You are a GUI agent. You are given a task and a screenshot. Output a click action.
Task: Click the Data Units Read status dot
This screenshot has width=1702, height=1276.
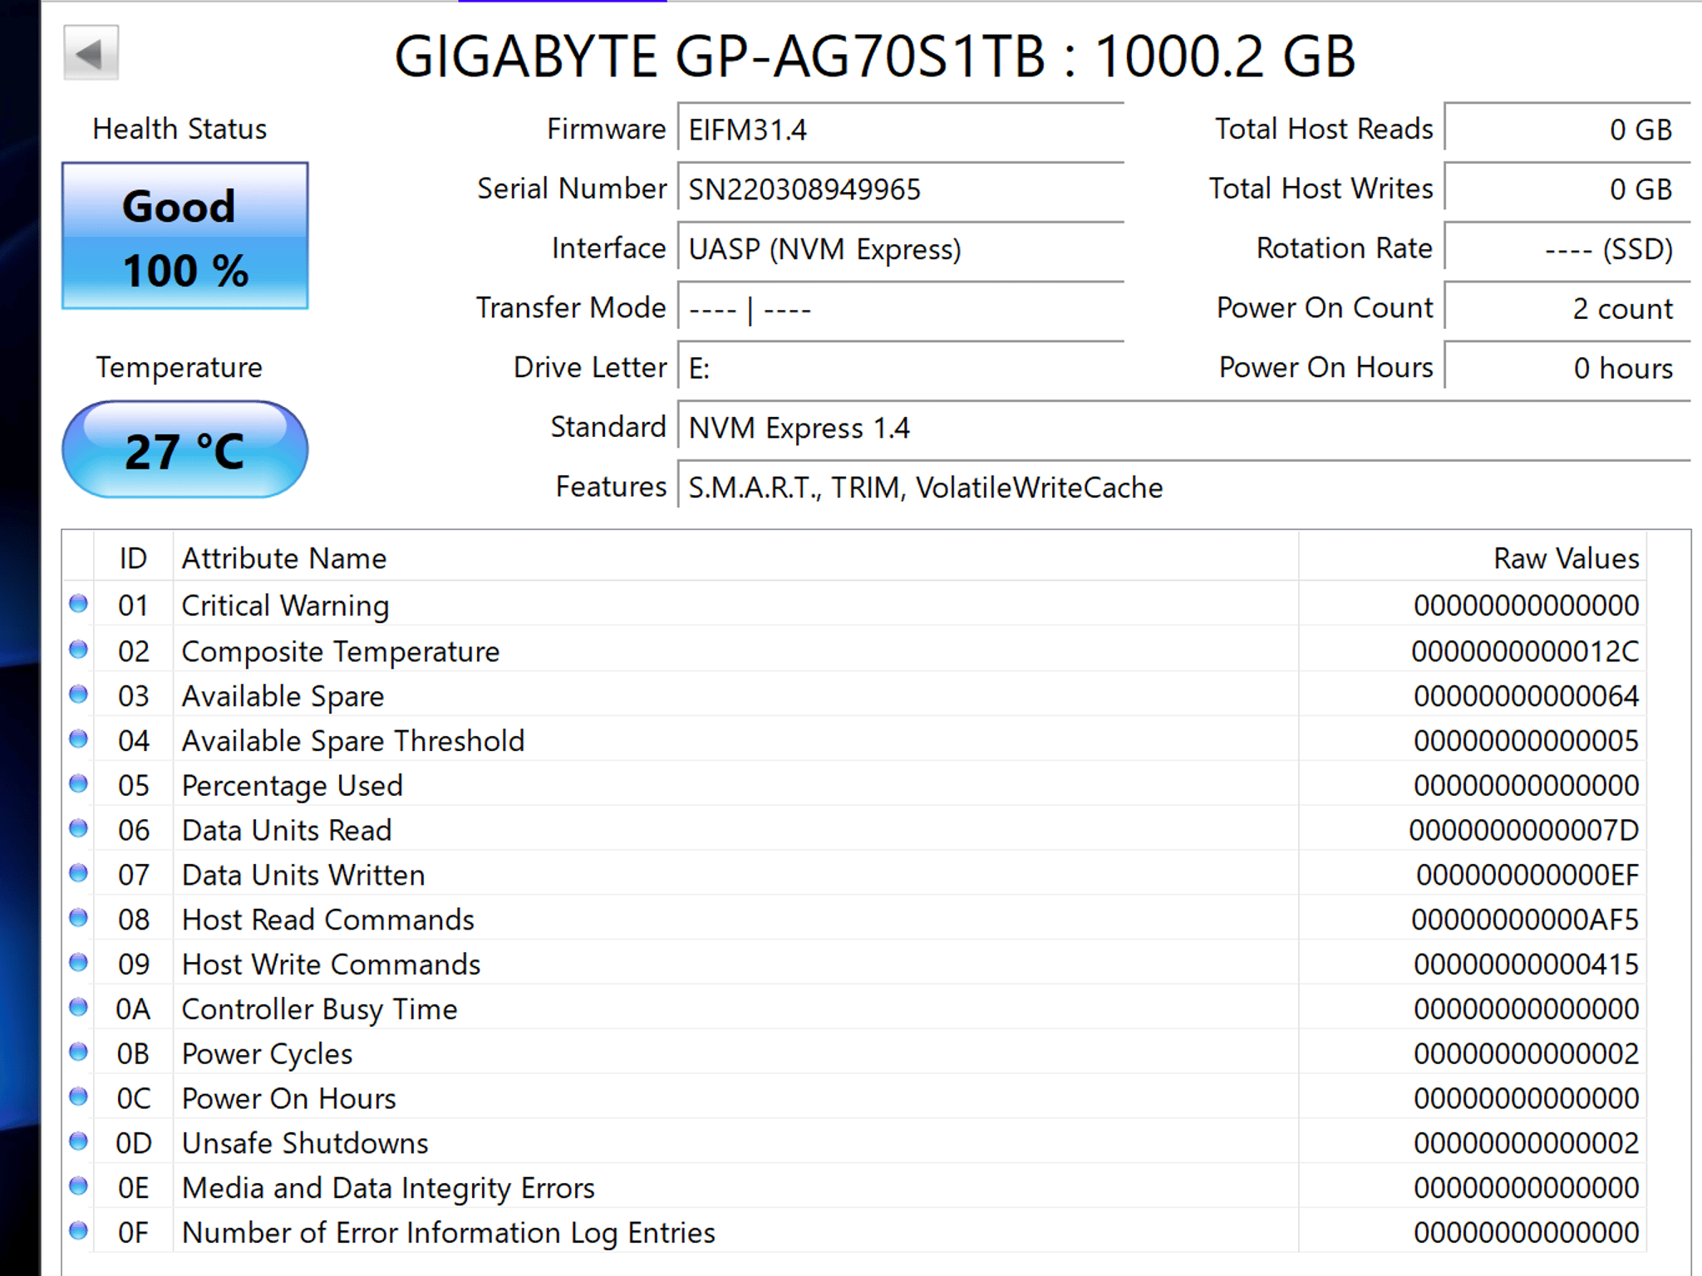click(x=79, y=828)
